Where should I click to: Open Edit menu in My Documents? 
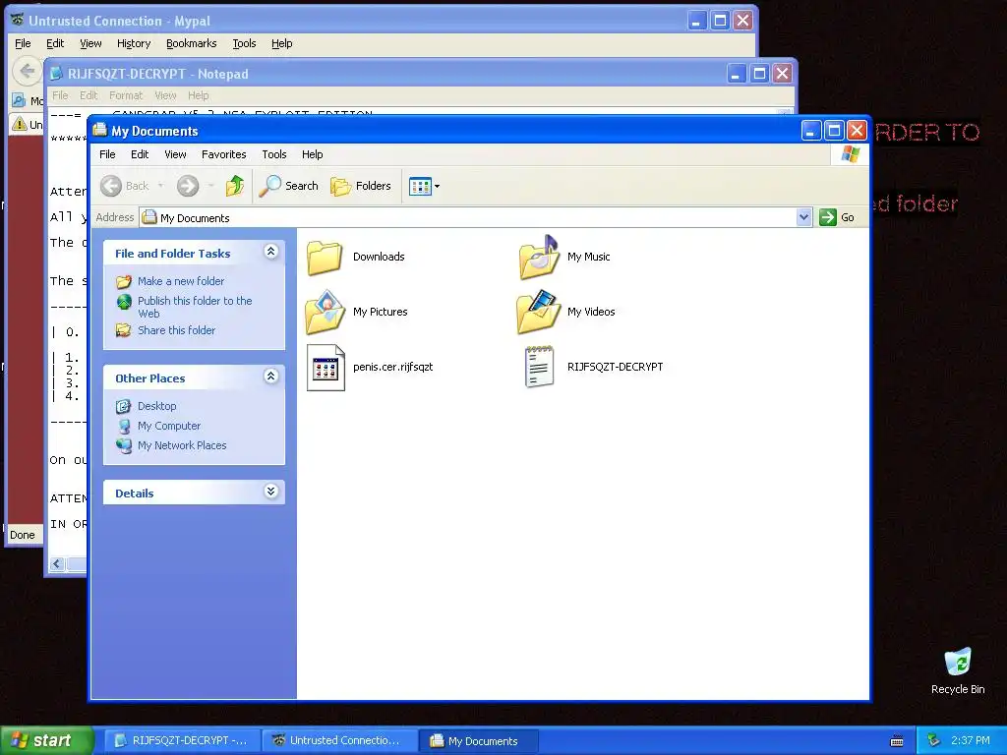coord(140,154)
